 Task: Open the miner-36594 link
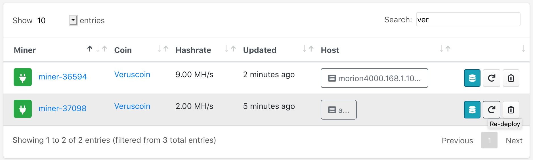(63, 77)
